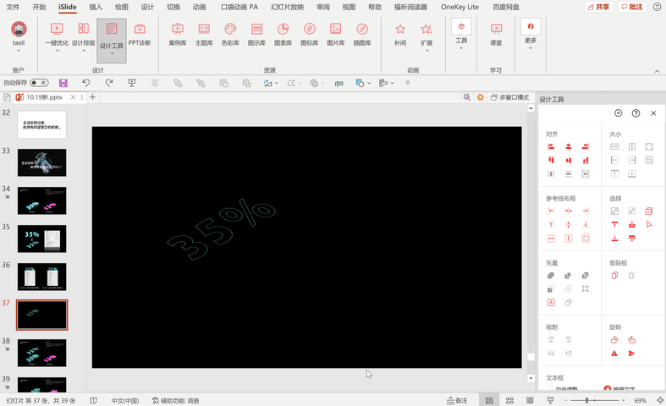
Task: Expand the taoli account dropdown
Action: 19,51
